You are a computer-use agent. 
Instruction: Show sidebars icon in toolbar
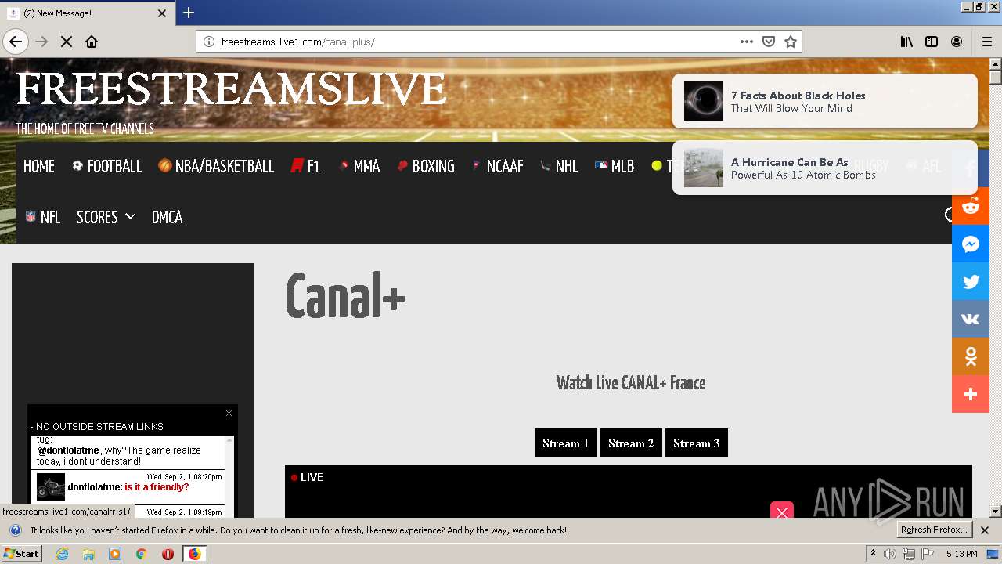coord(932,42)
